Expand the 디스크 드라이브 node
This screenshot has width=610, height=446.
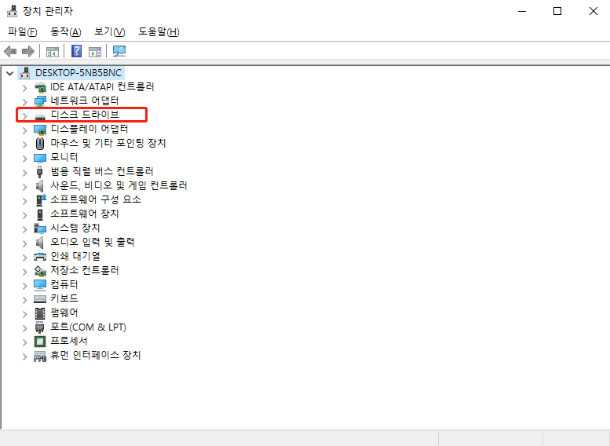(x=24, y=116)
